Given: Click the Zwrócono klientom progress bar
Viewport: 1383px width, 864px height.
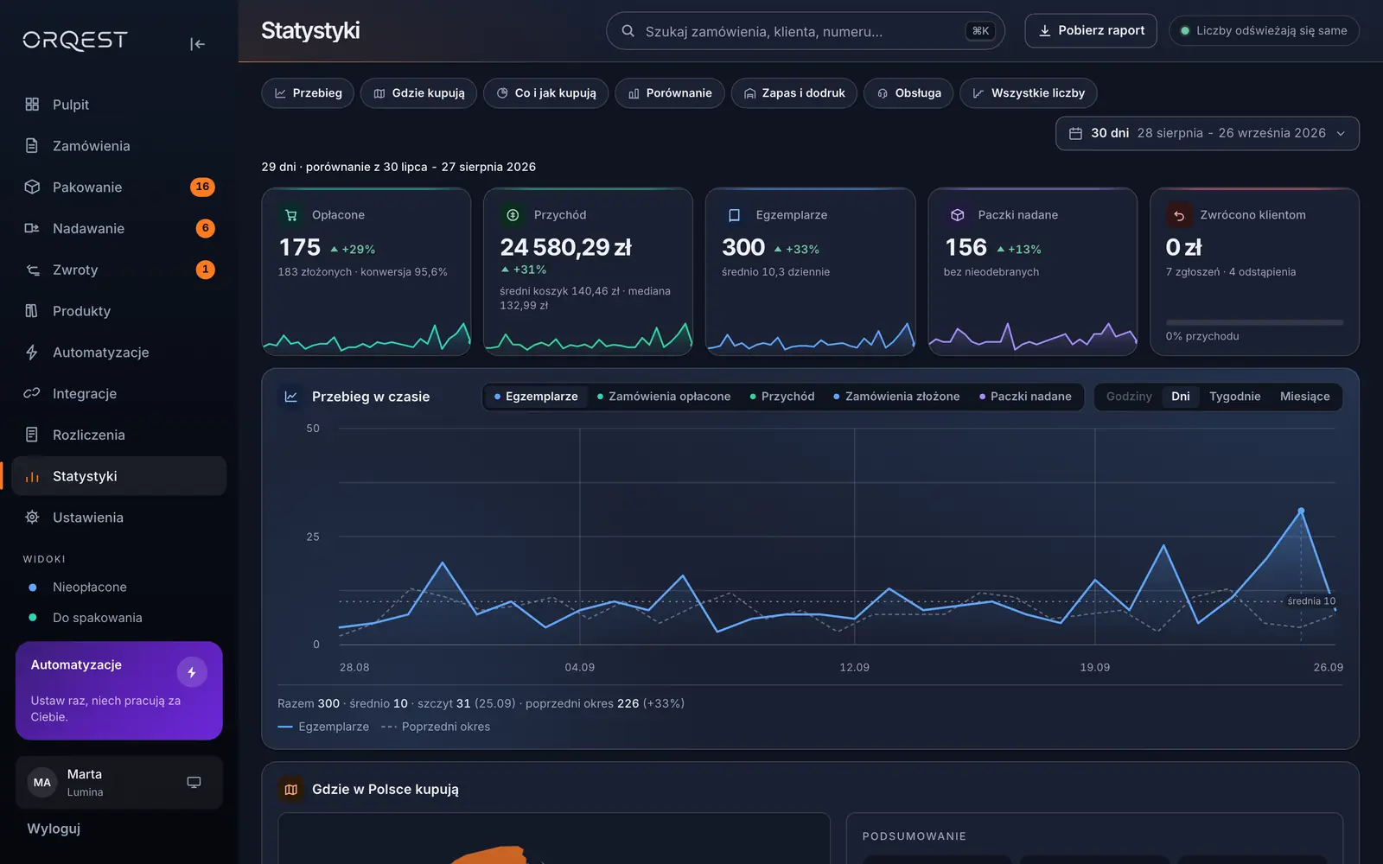Looking at the screenshot, I should click(1254, 322).
